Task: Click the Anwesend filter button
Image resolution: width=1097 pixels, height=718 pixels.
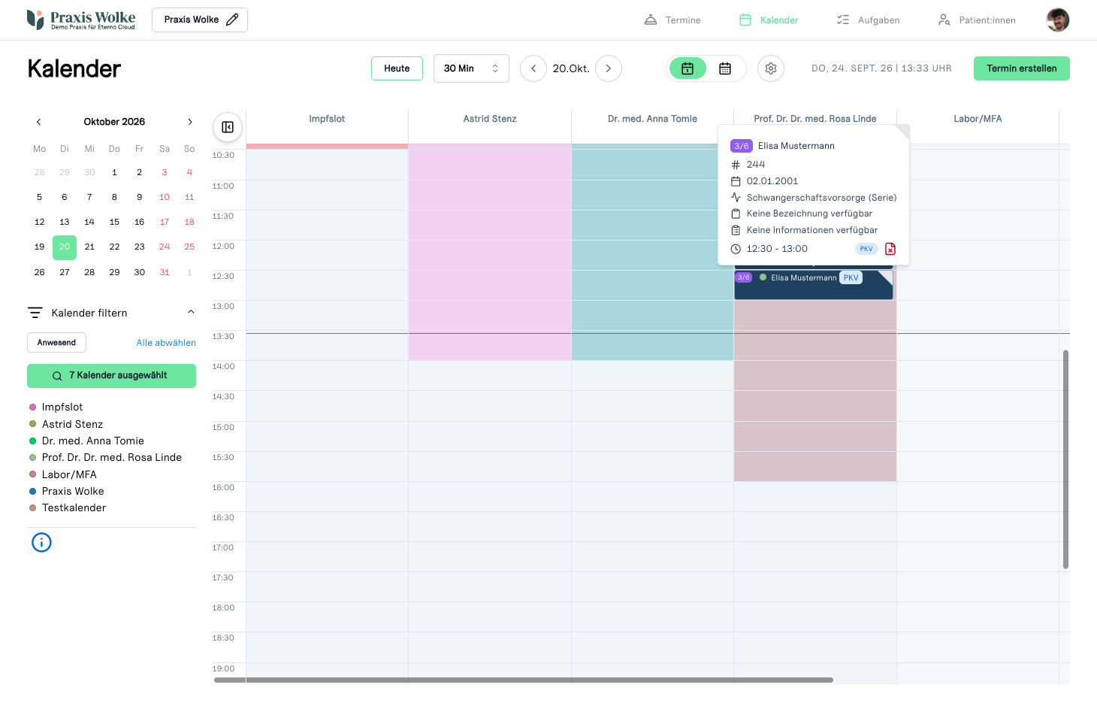Action: pos(57,343)
